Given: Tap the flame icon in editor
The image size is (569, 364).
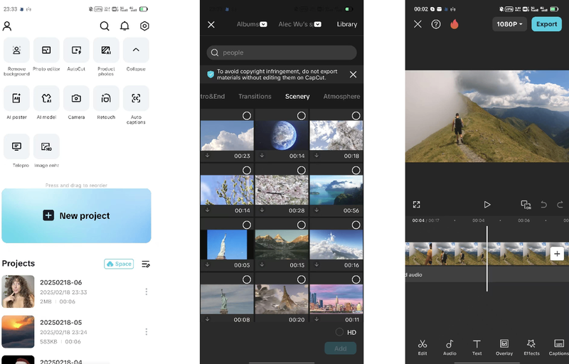Looking at the screenshot, I should (x=454, y=24).
